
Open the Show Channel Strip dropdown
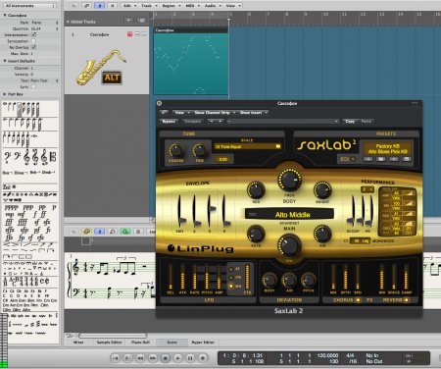coord(215,112)
